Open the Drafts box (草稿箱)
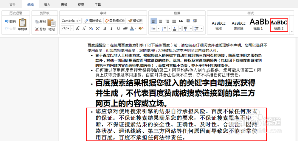Viewport: 298px width, 141px height. [22, 25]
